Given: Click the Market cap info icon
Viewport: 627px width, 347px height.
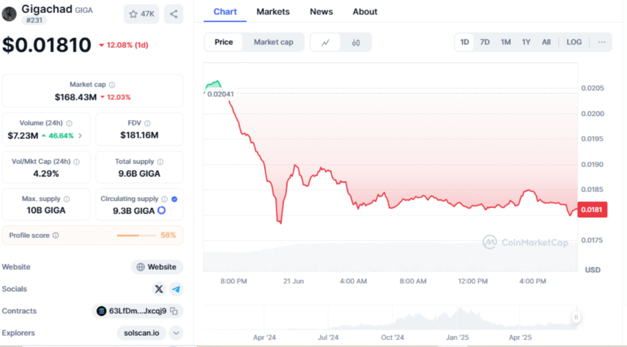Looking at the screenshot, I should [x=112, y=85].
